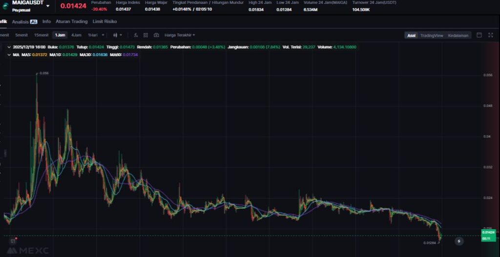Enter fullscreen chart mode

(x=490, y=35)
